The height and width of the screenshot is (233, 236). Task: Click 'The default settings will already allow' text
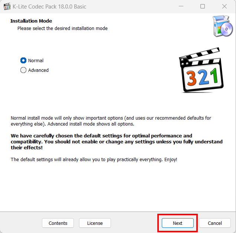coord(94,159)
